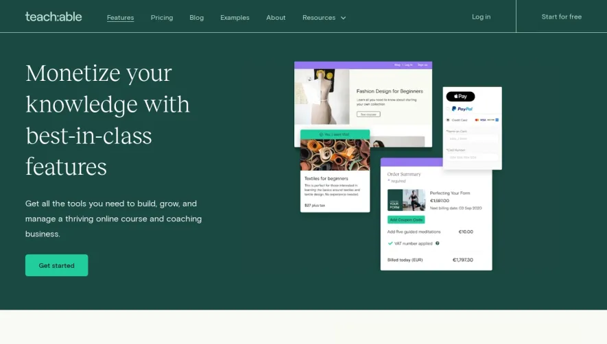The width and height of the screenshot is (607, 344).
Task: Click VAT number help question icon
Action: (438, 243)
